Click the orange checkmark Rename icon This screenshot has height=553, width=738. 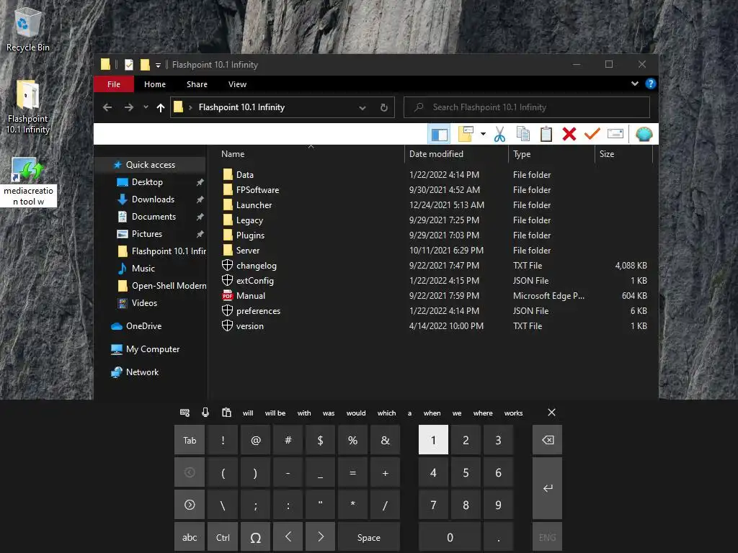pos(592,134)
